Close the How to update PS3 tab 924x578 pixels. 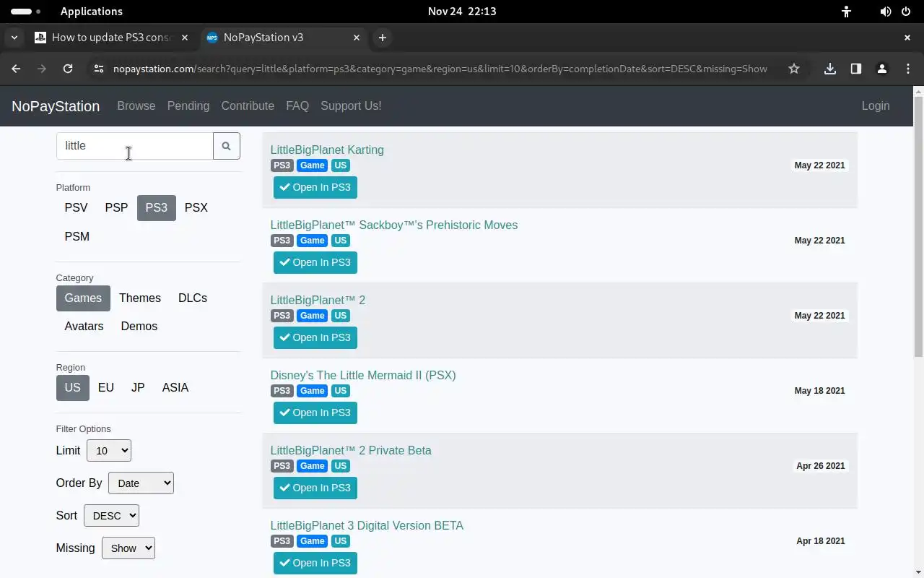185,38
